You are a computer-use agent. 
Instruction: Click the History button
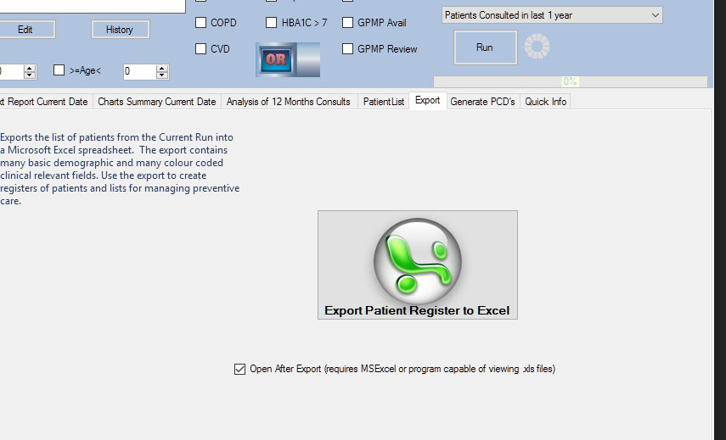point(120,30)
